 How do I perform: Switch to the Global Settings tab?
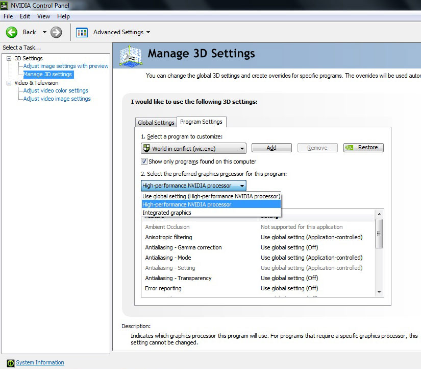156,123
